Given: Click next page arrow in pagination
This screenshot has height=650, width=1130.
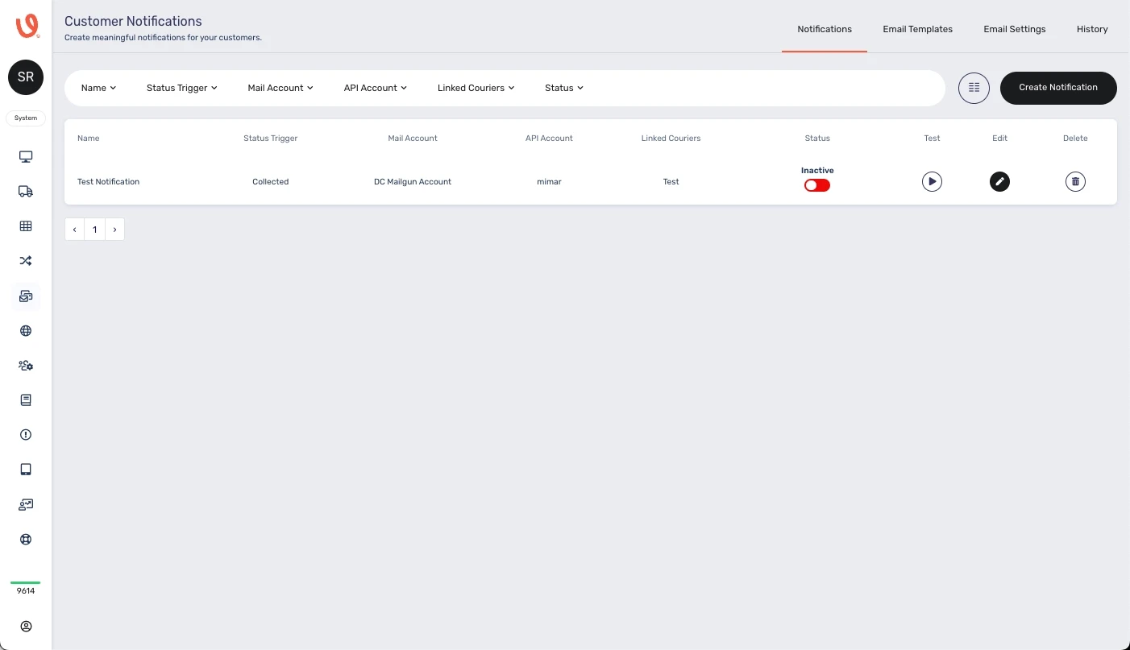Looking at the screenshot, I should (114, 230).
